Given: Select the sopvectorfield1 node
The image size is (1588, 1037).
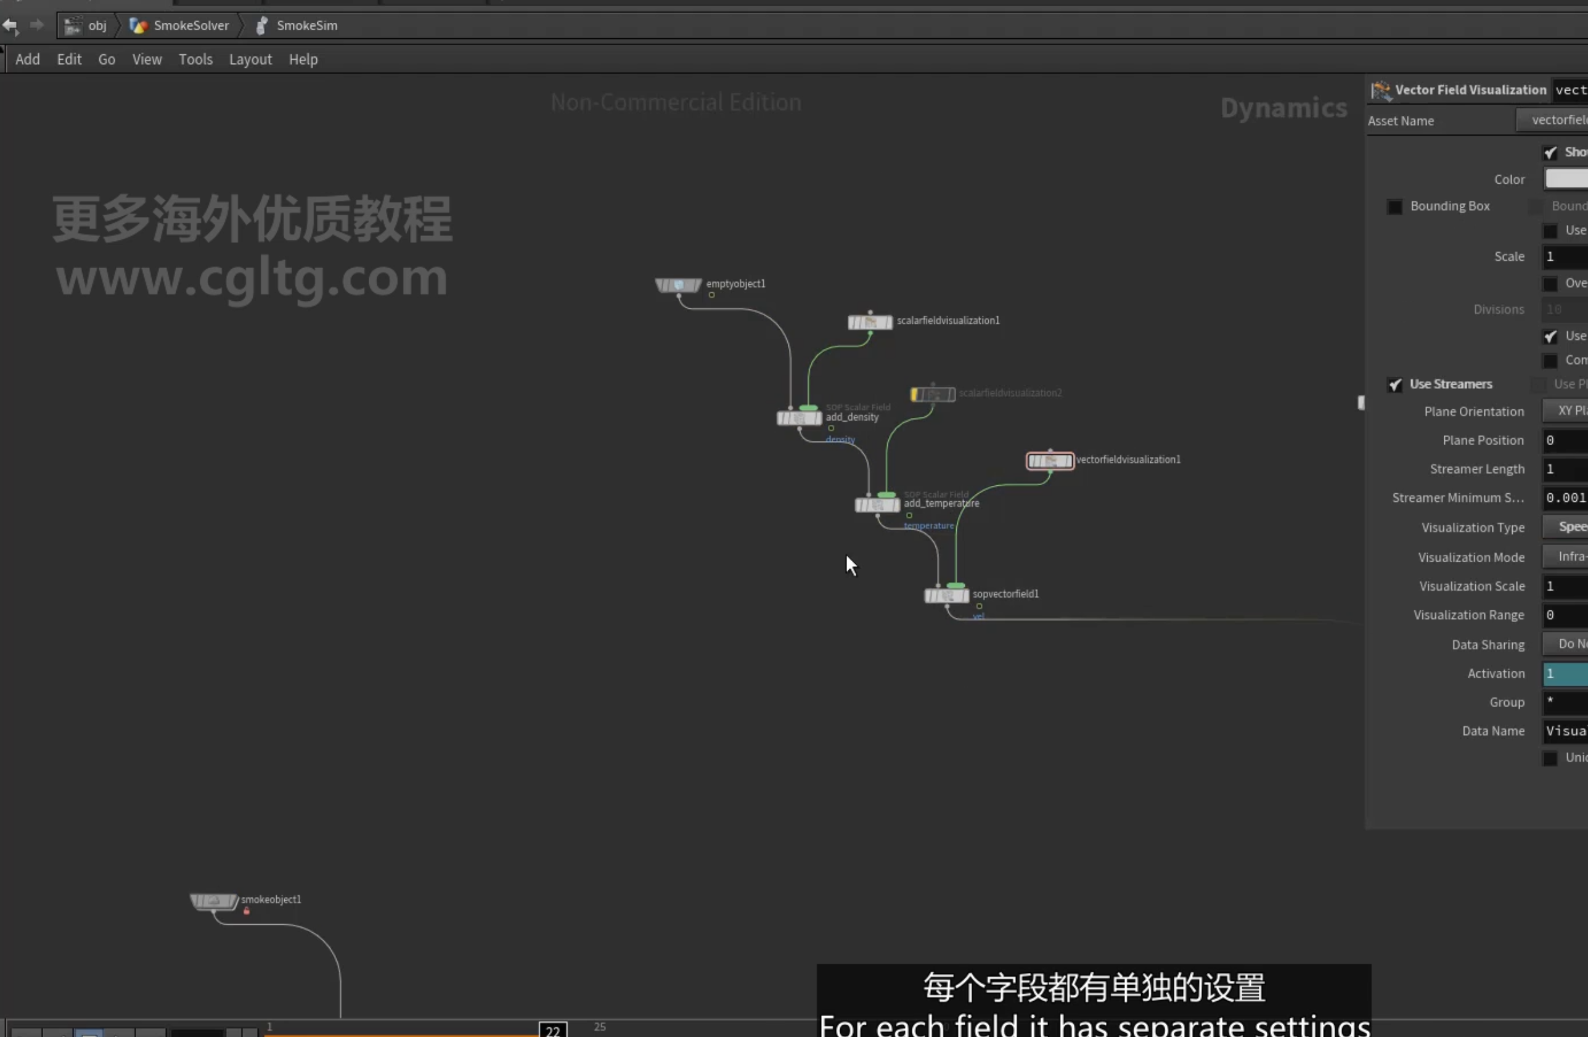Looking at the screenshot, I should tap(947, 595).
